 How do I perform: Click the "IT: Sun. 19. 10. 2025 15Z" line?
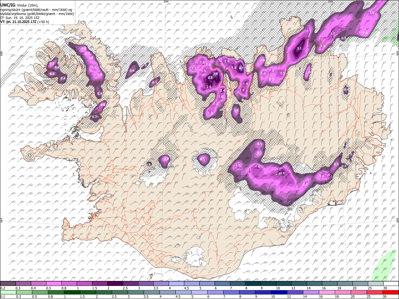click(x=20, y=18)
